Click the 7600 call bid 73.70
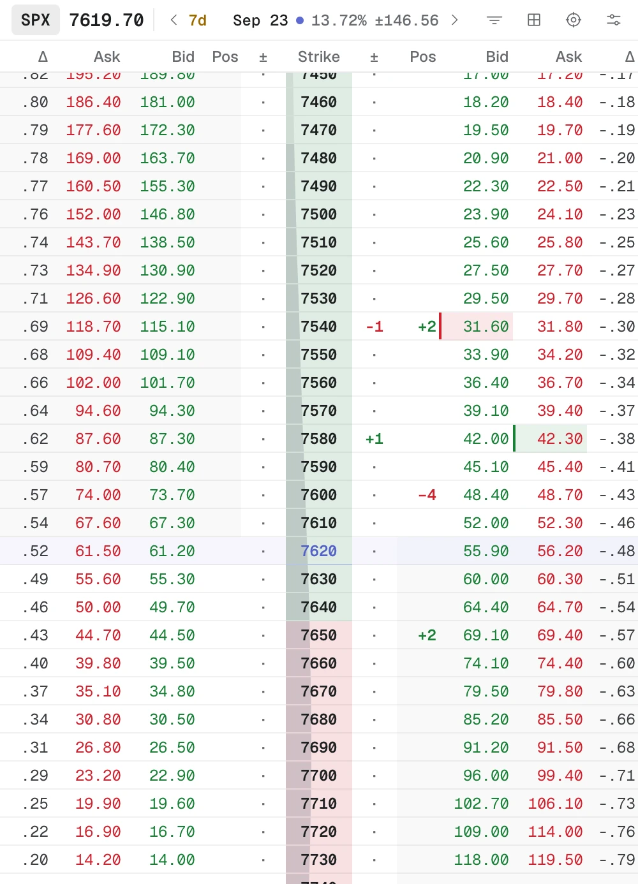 click(x=172, y=495)
